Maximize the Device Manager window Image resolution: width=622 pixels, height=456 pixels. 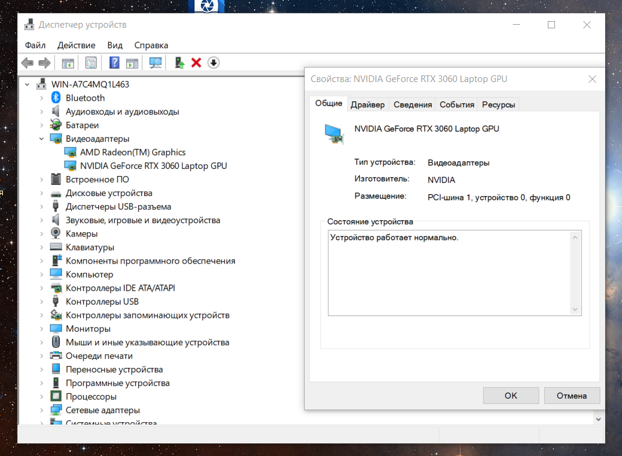(551, 25)
